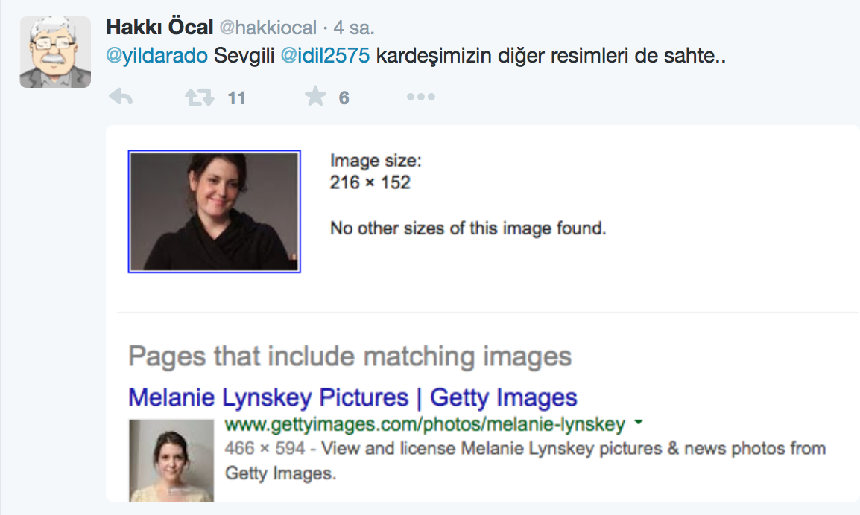Open the Hakkı Öcal display name
860x515 pixels.
159,28
